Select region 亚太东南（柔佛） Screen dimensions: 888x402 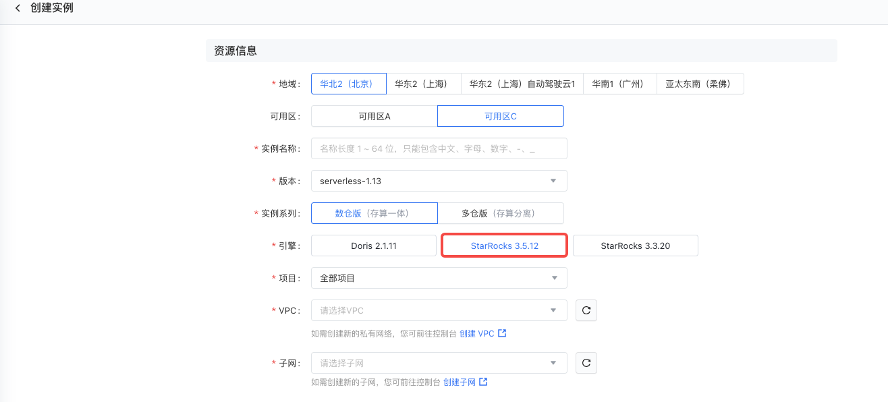[700, 84]
